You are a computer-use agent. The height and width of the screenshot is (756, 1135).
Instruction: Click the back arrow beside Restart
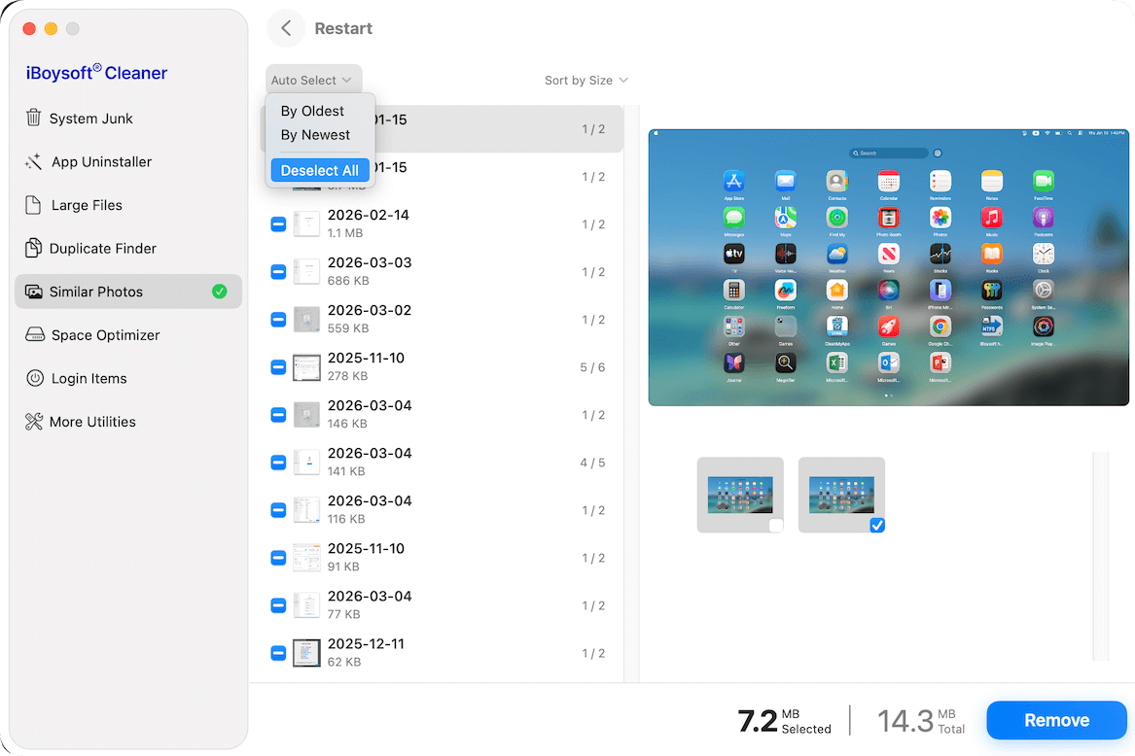point(286,28)
